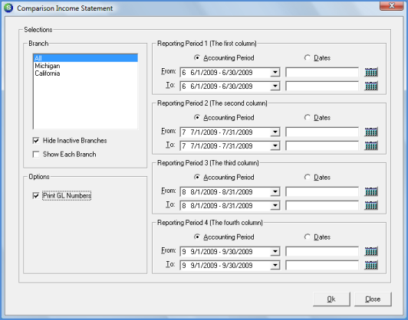Open calendar for Period 4 To date
Screen dimensions: 408x320
point(371,265)
